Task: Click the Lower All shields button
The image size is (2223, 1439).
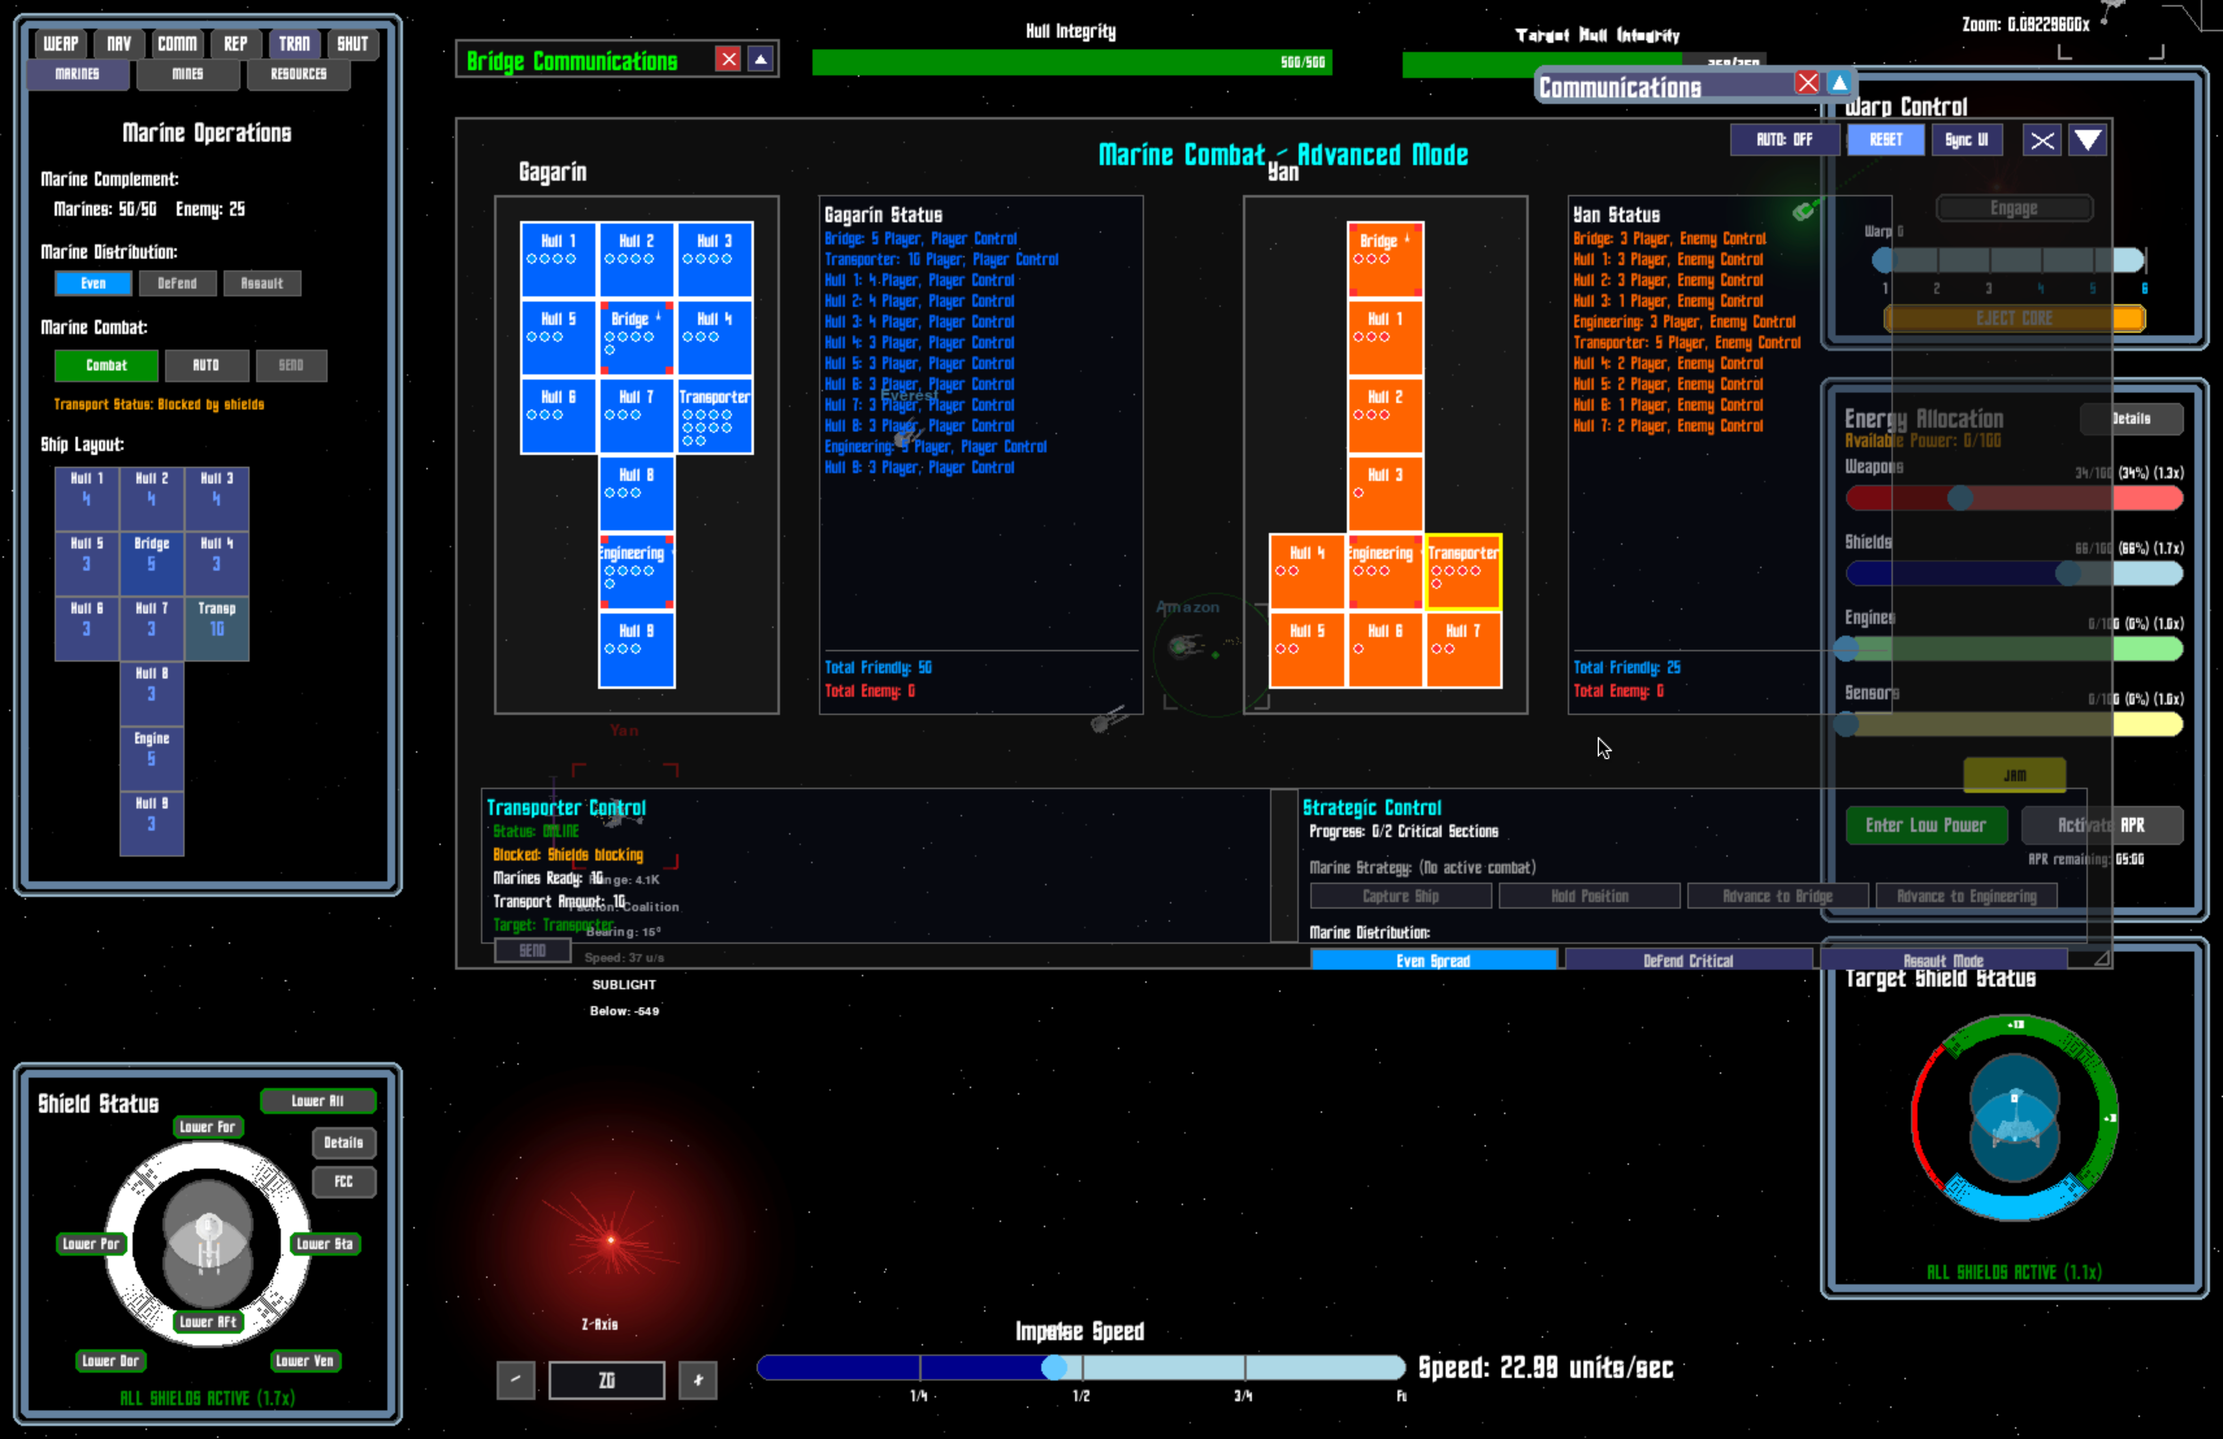Action: tap(318, 1100)
